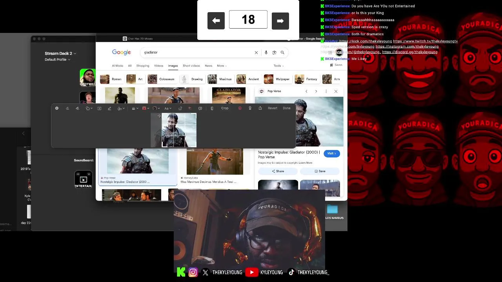Switch to the News tab
The height and width of the screenshot is (282, 502).
coord(208,66)
